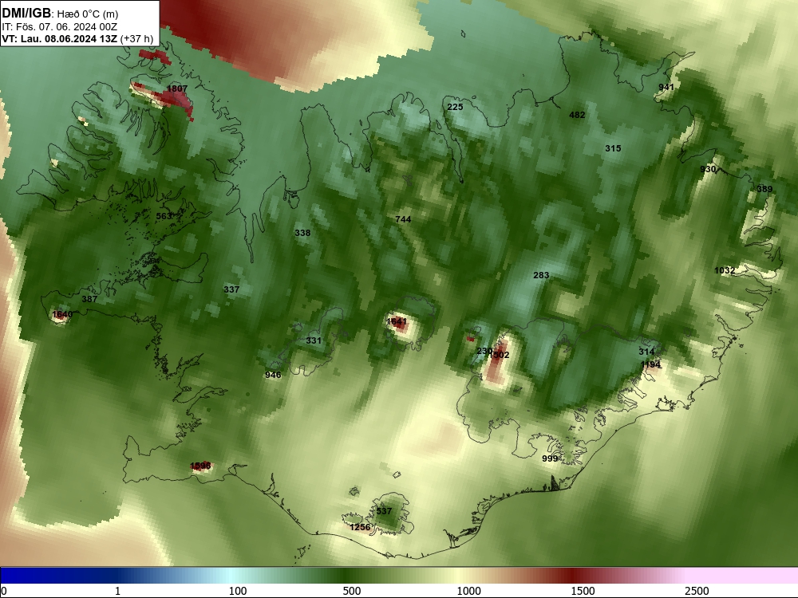Click the 0 mark on the color scale
Viewport: 798px width, 598px height.
4,591
